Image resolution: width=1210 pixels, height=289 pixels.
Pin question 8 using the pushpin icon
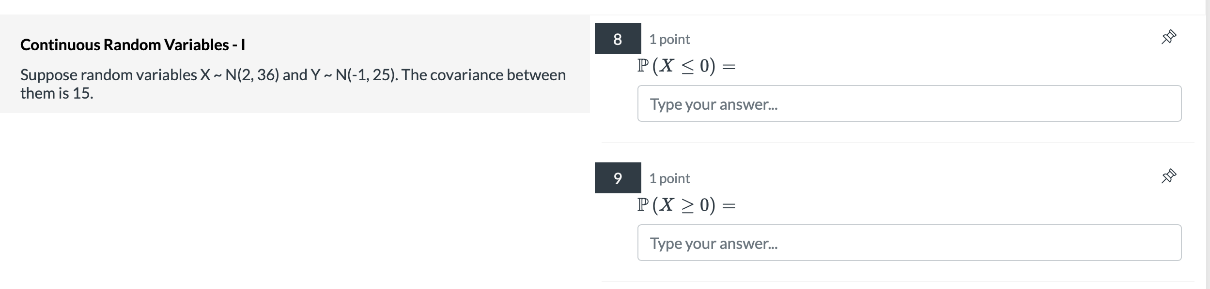[1169, 37]
